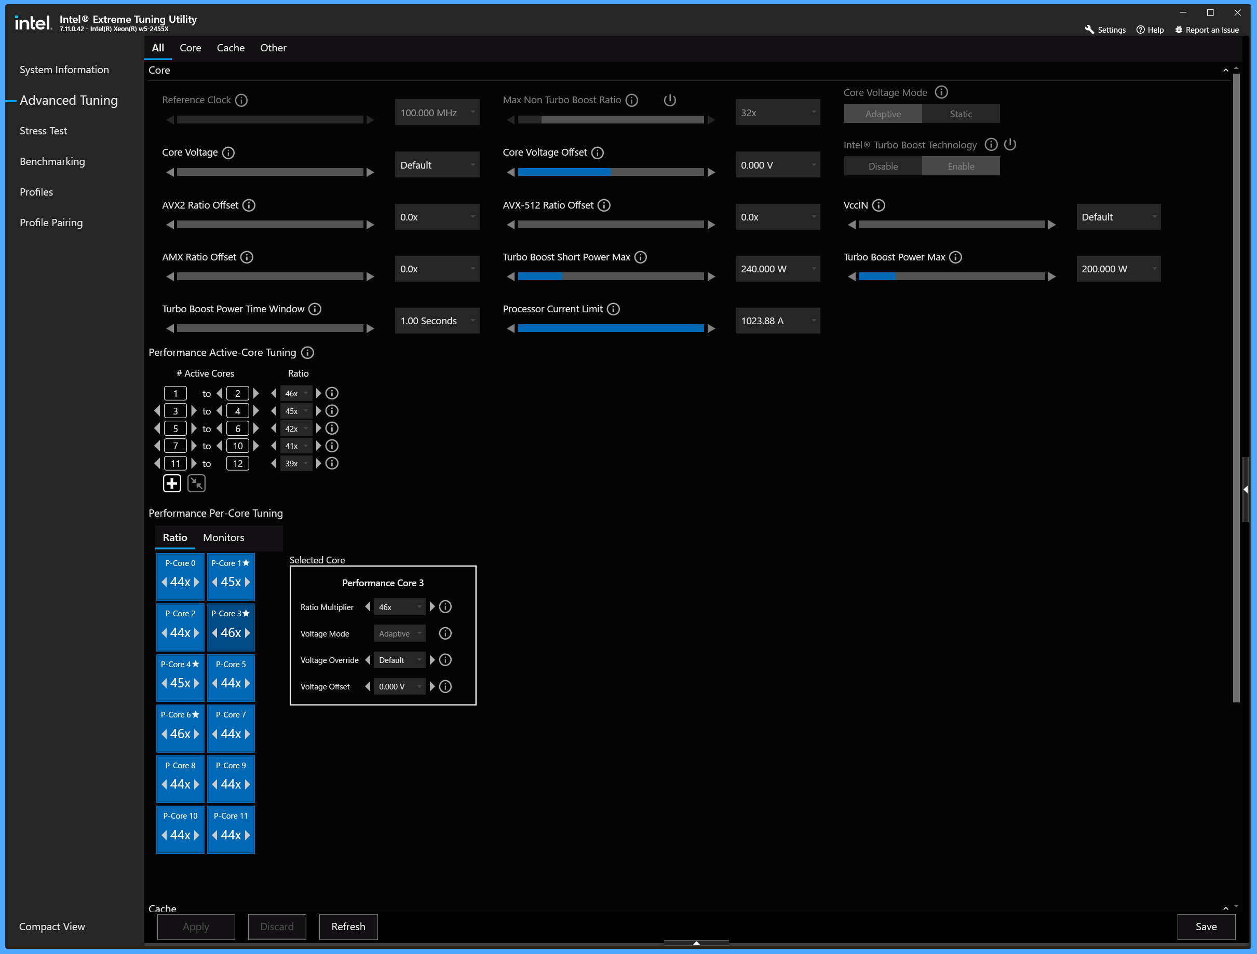This screenshot has width=1257, height=954.
Task: Click the Refresh button
Action: pos(348,926)
